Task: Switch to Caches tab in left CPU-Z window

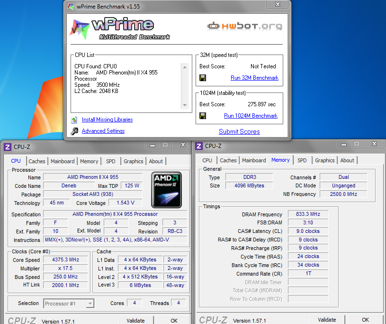Action: tap(37, 161)
